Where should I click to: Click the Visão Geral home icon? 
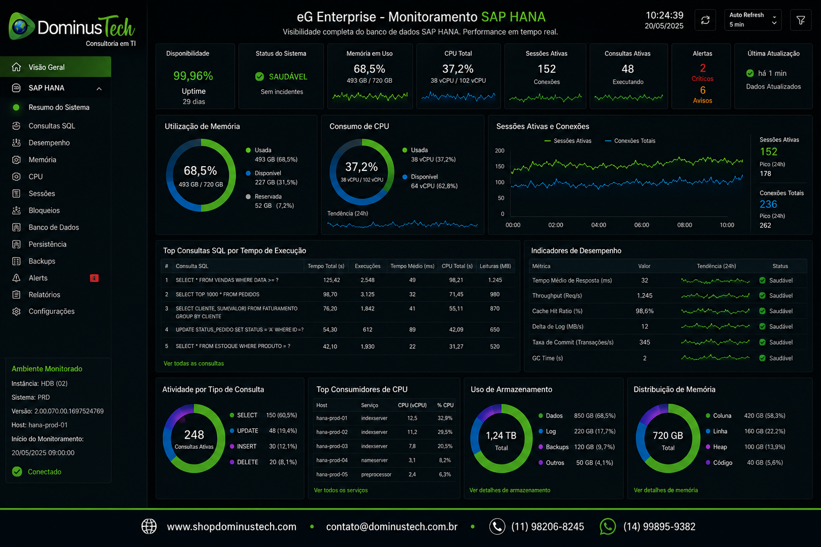point(17,67)
